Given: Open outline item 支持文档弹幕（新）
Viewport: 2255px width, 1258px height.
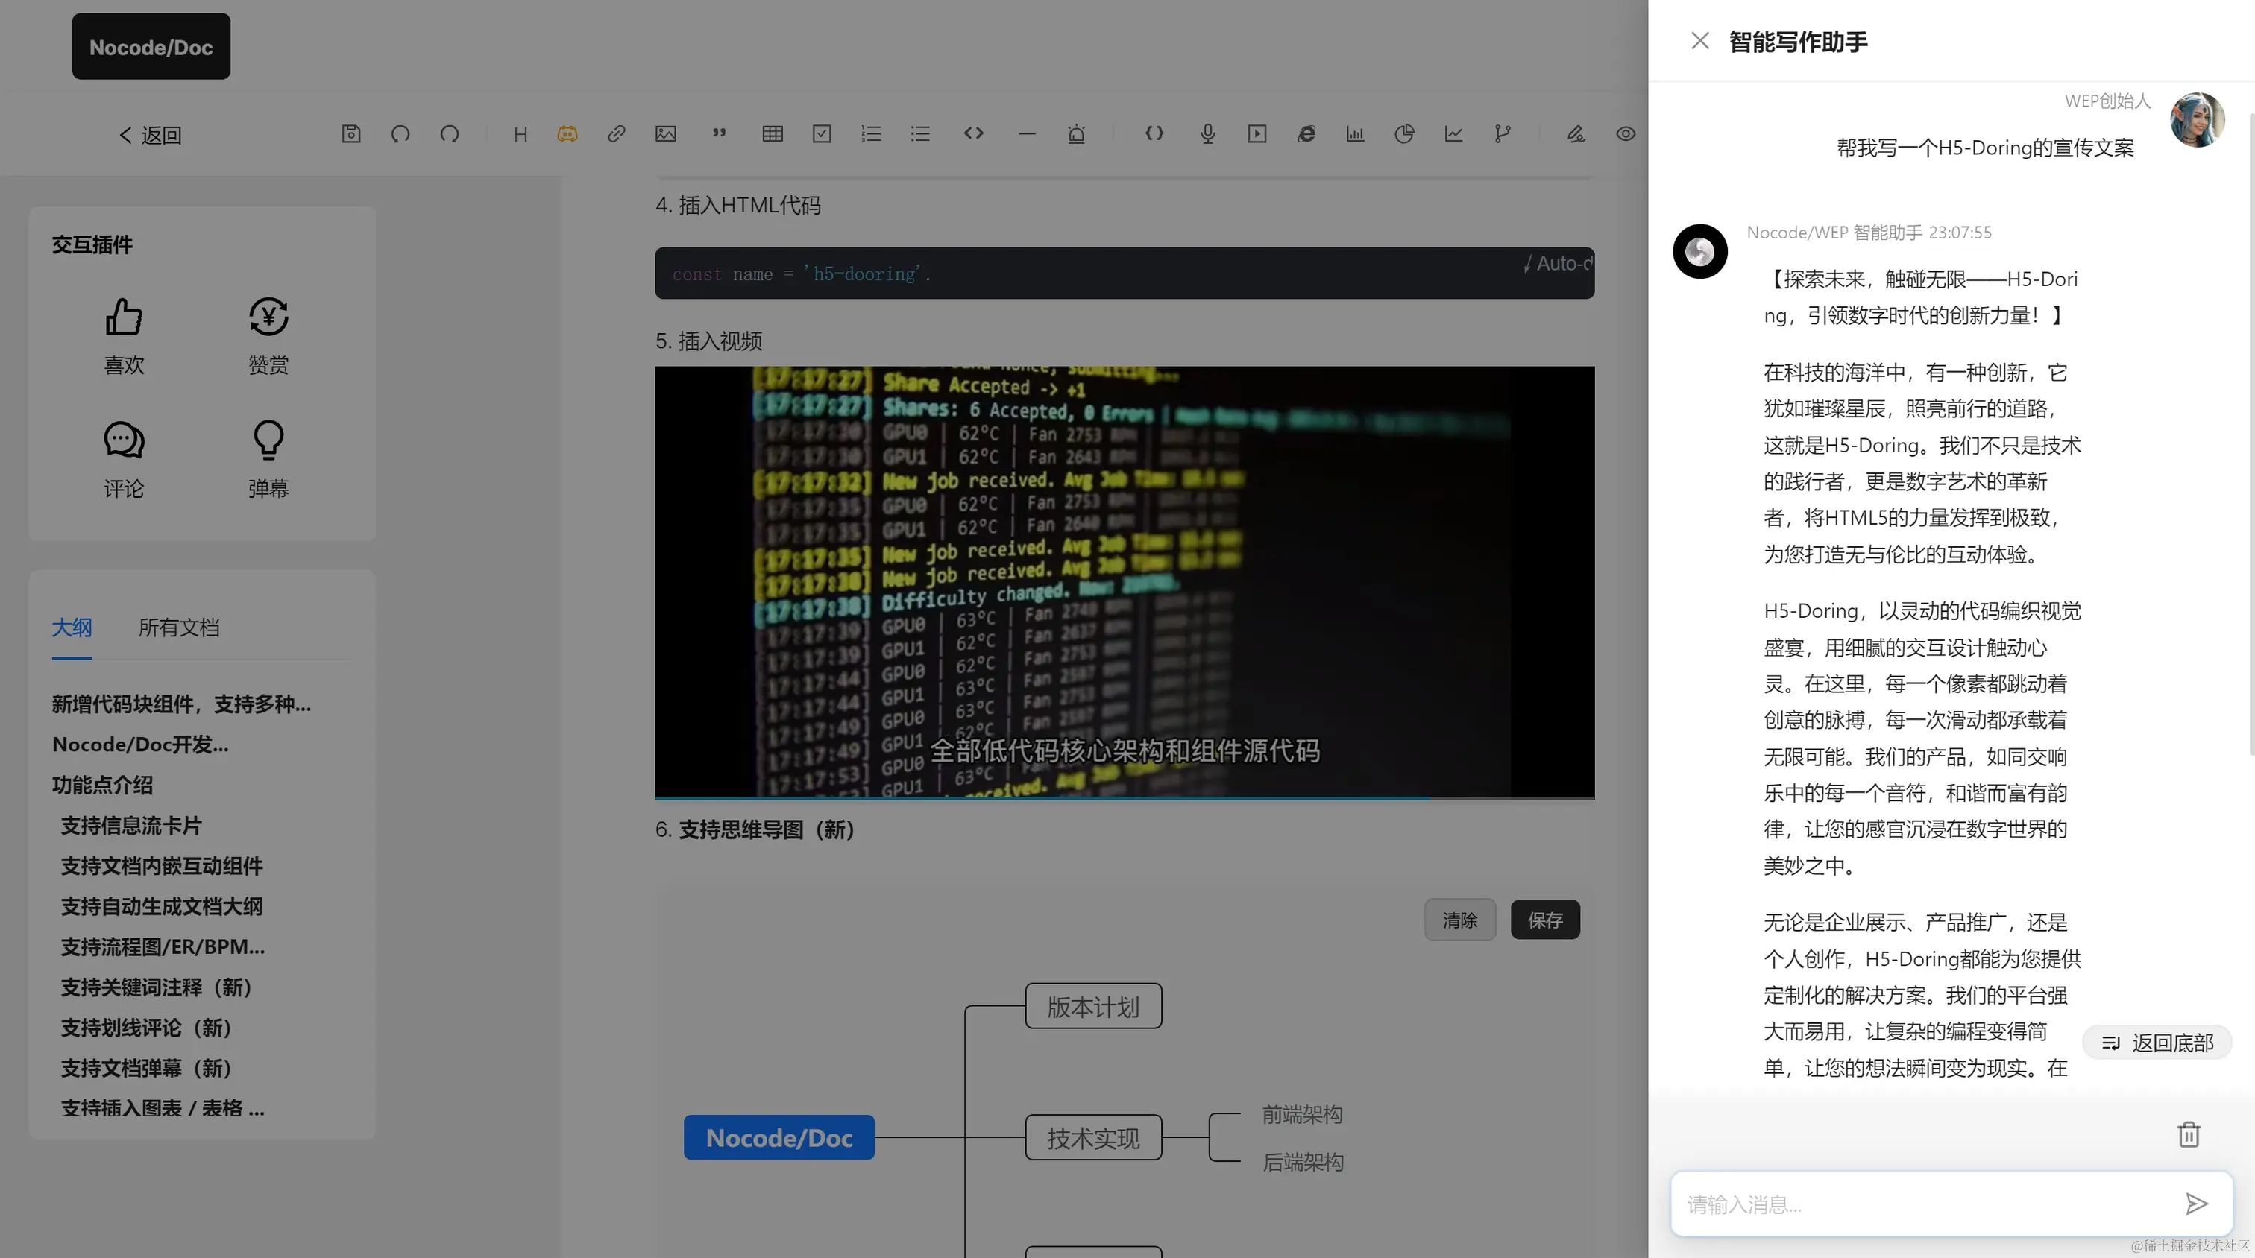Looking at the screenshot, I should pyautogui.click(x=145, y=1068).
